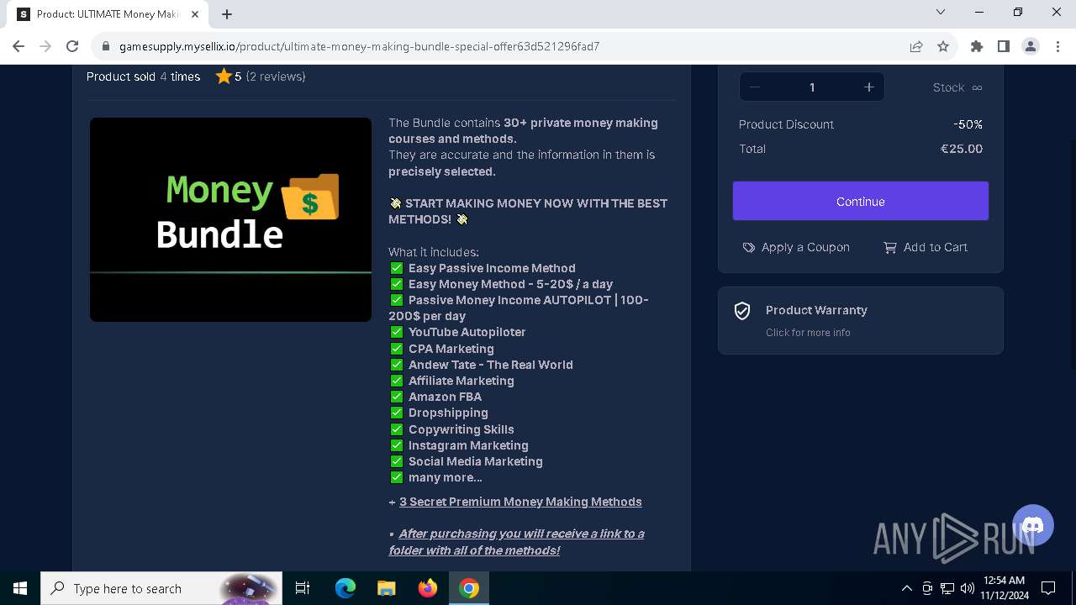The height and width of the screenshot is (605, 1076).
Task: Click the green check beside CPA Marketing
Action: tap(397, 349)
